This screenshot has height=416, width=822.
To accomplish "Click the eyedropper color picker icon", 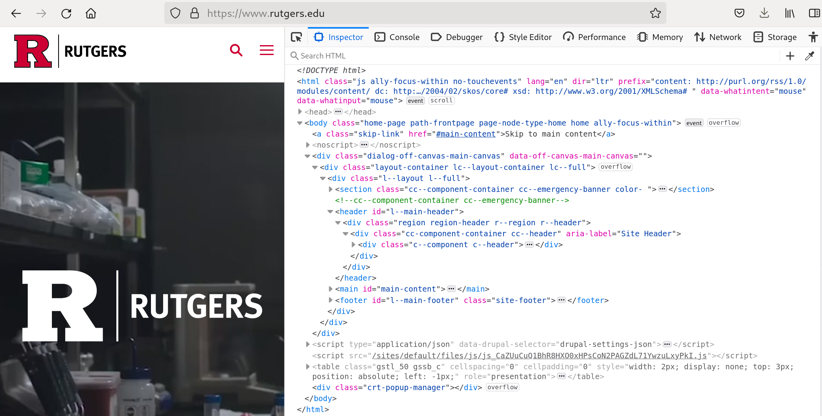I will click(x=809, y=56).
